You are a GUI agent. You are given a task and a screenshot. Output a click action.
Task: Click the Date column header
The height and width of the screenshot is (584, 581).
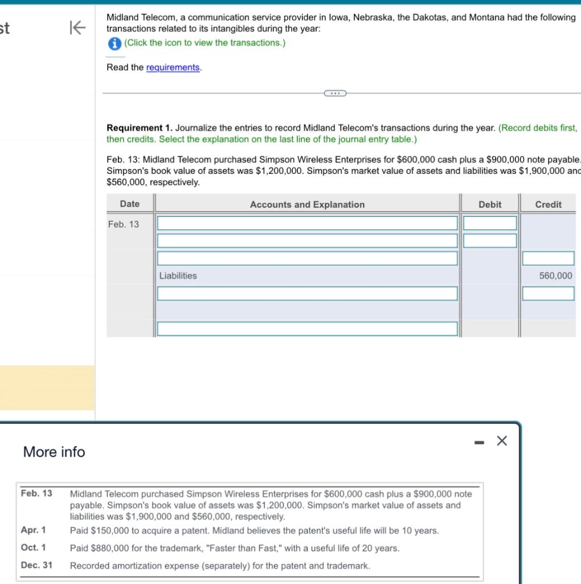(130, 204)
